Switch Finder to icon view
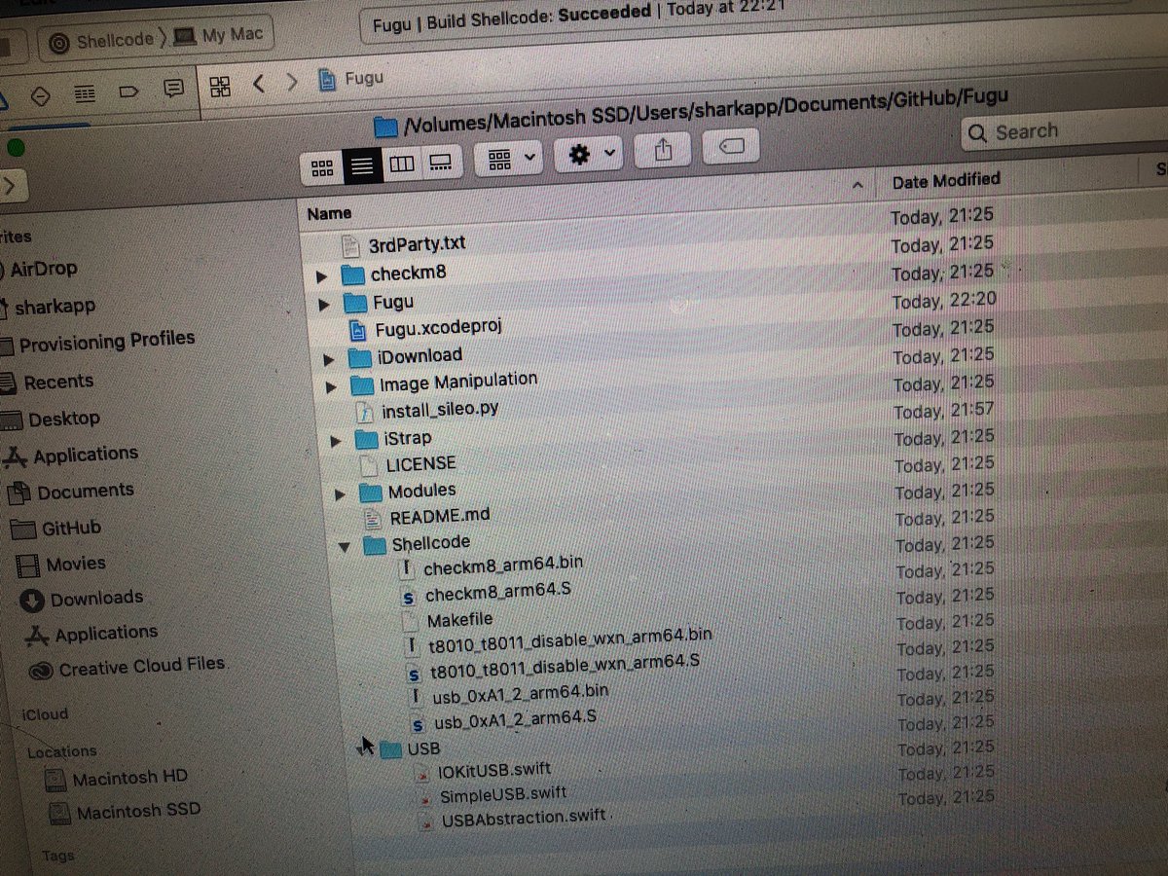1168x876 pixels. (x=322, y=167)
